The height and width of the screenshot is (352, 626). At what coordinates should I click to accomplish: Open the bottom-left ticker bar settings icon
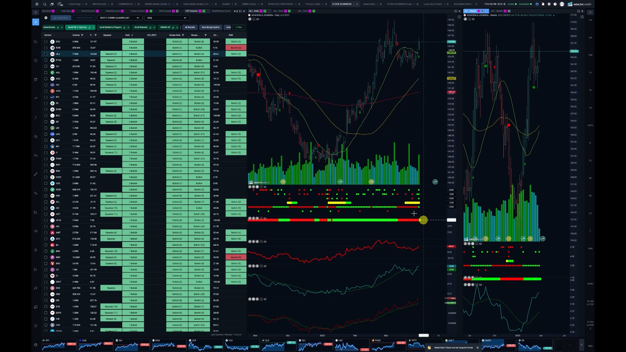click(x=36, y=345)
